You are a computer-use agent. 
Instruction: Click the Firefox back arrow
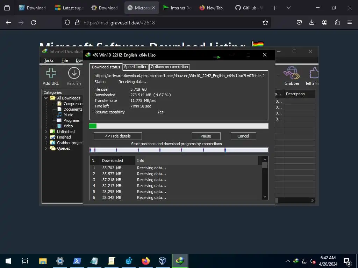[8, 23]
